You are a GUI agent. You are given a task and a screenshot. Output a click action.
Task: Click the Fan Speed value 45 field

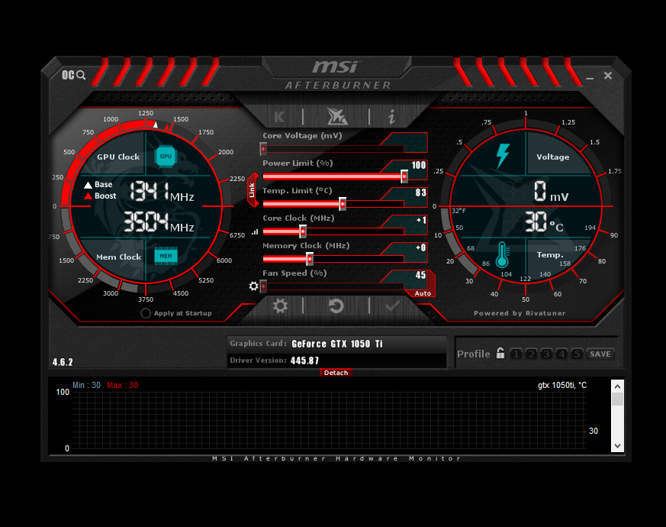coord(420,275)
